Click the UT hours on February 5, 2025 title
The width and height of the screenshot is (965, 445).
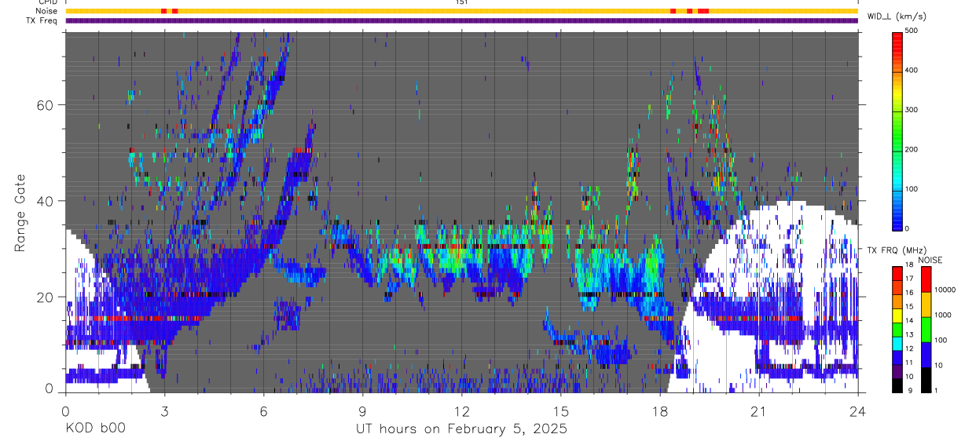coord(461,429)
